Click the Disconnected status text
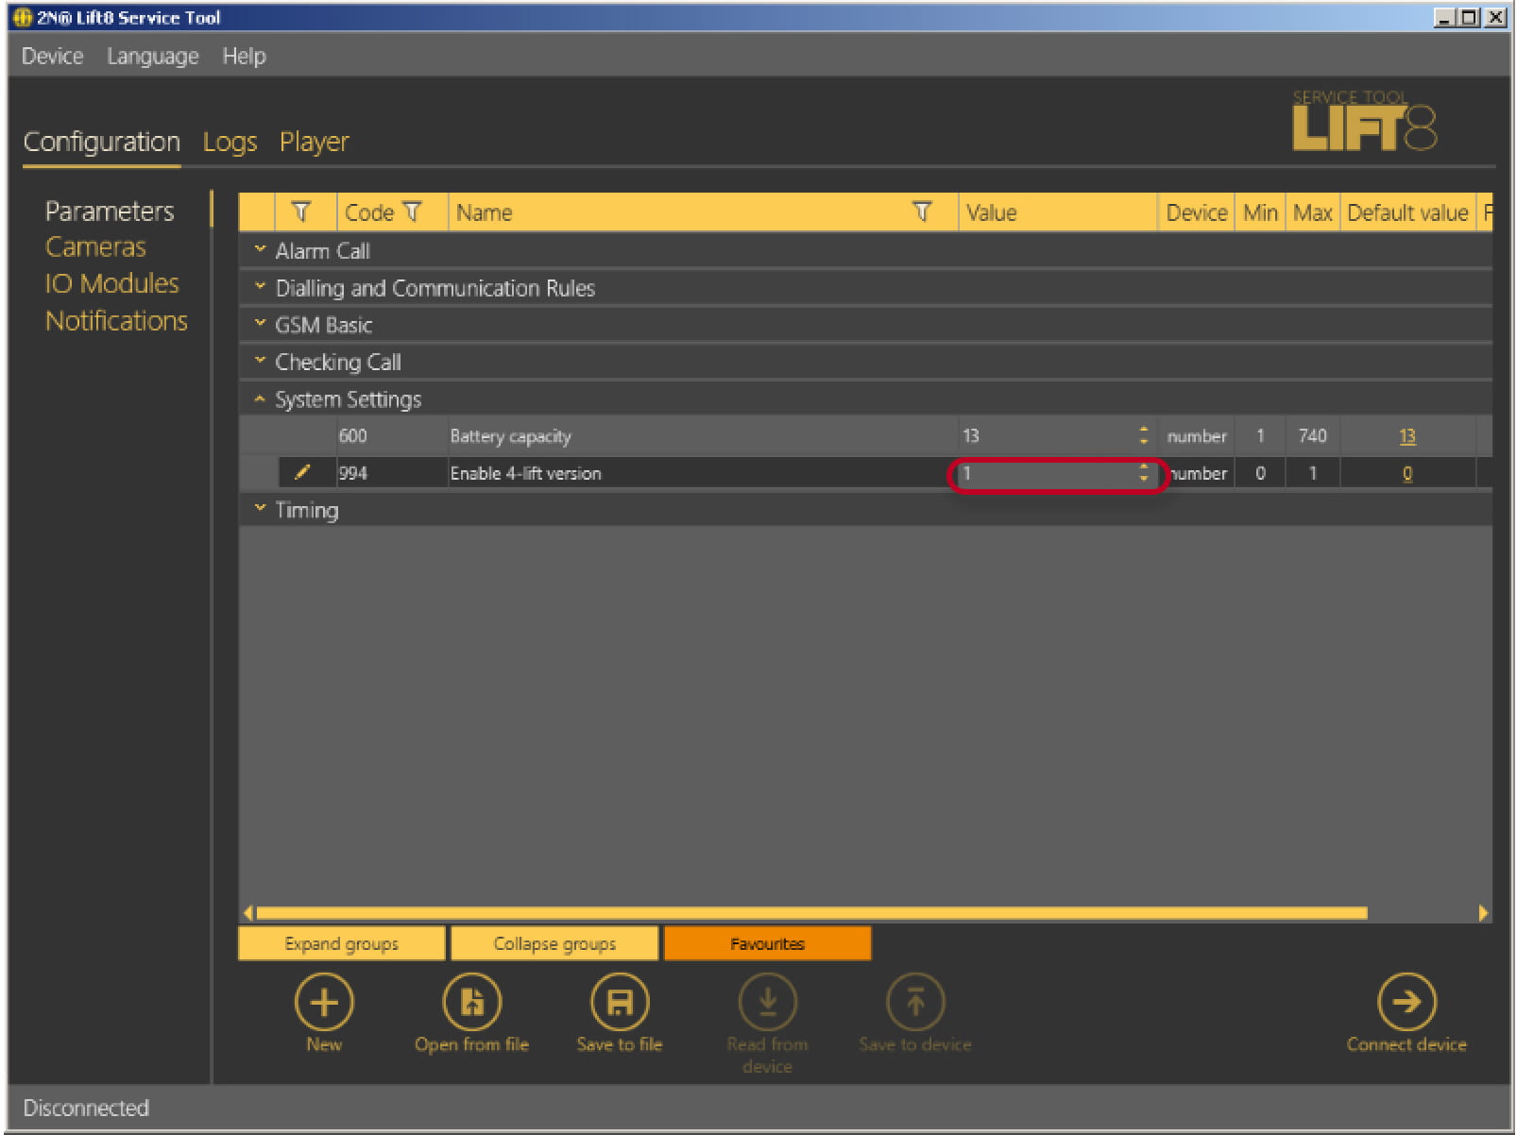Viewport: 1517px width, 1135px height. [x=86, y=1108]
